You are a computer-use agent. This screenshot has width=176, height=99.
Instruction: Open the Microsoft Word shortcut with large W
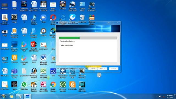[43, 60]
